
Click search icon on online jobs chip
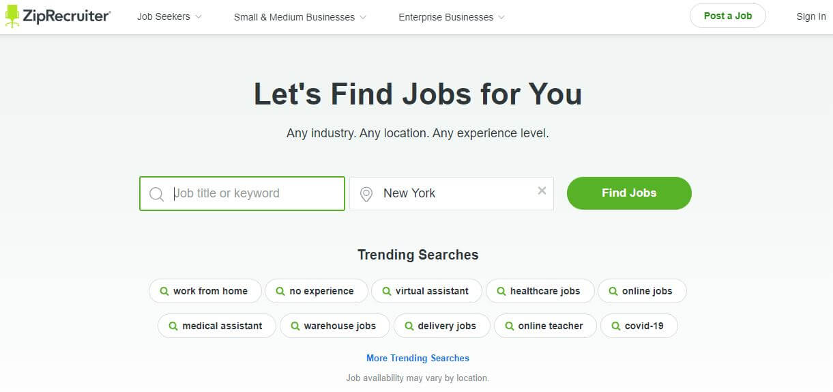click(x=613, y=291)
